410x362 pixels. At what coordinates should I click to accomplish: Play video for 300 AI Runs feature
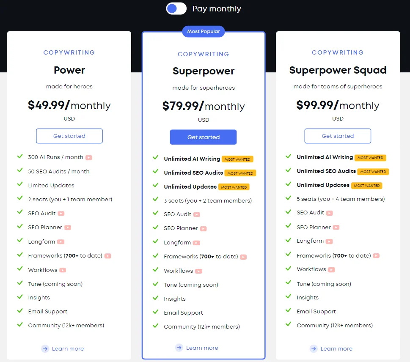click(x=89, y=158)
